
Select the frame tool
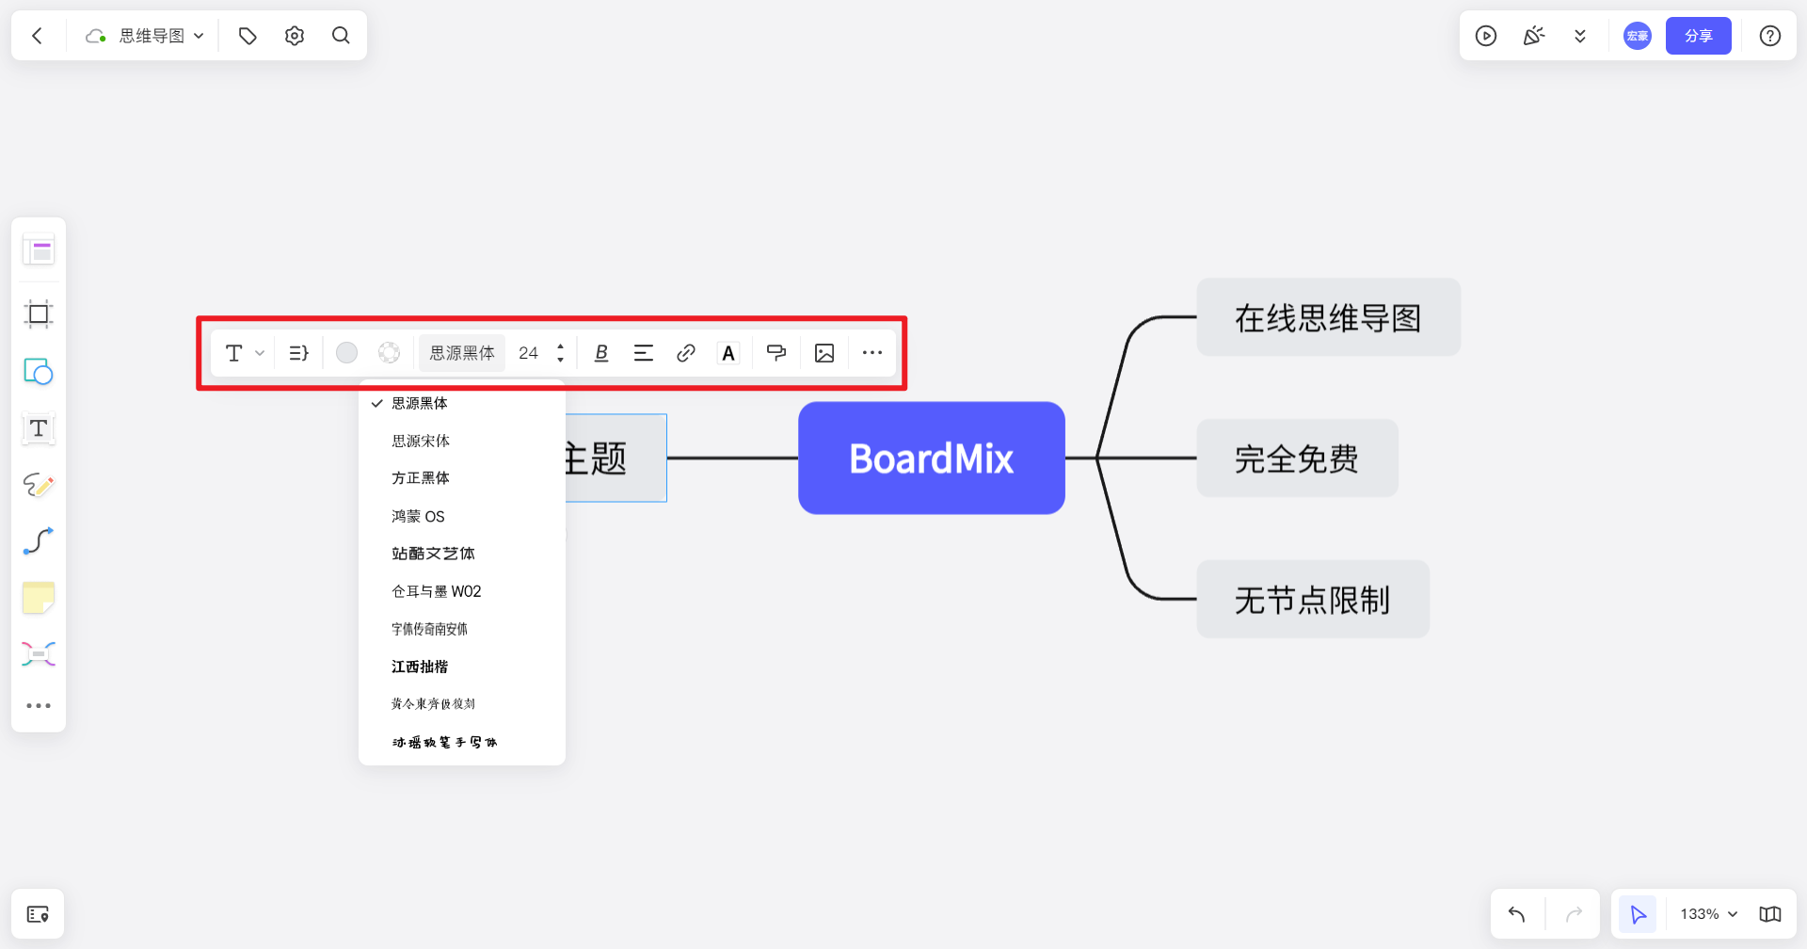(39, 314)
